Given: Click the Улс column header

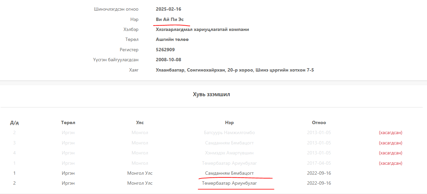Looking at the screenshot, I should tap(140, 122).
